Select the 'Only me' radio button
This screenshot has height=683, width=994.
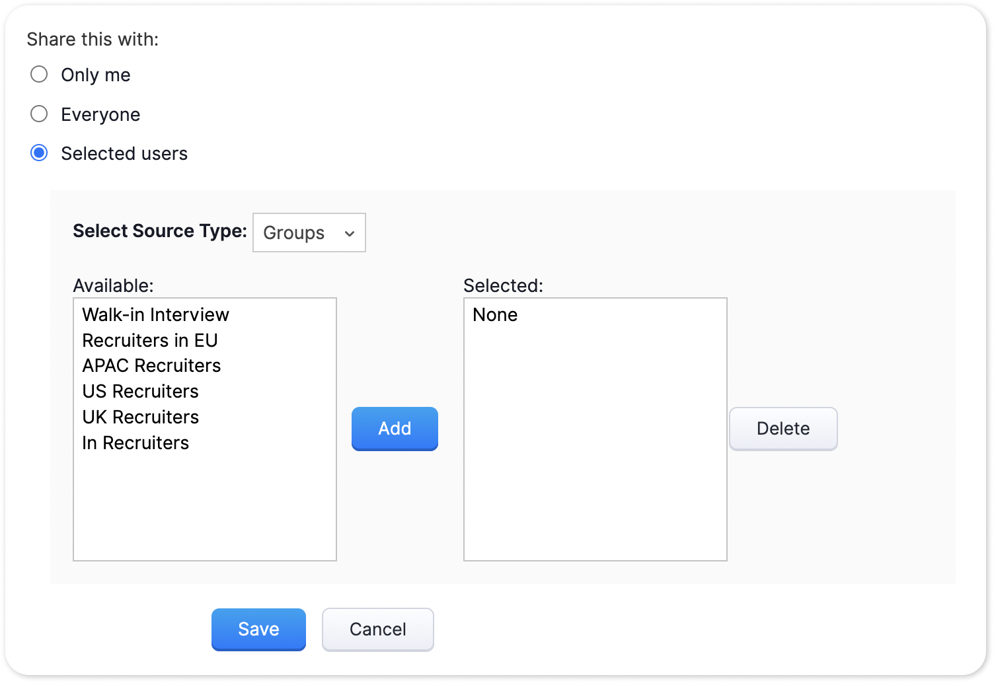tap(40, 74)
